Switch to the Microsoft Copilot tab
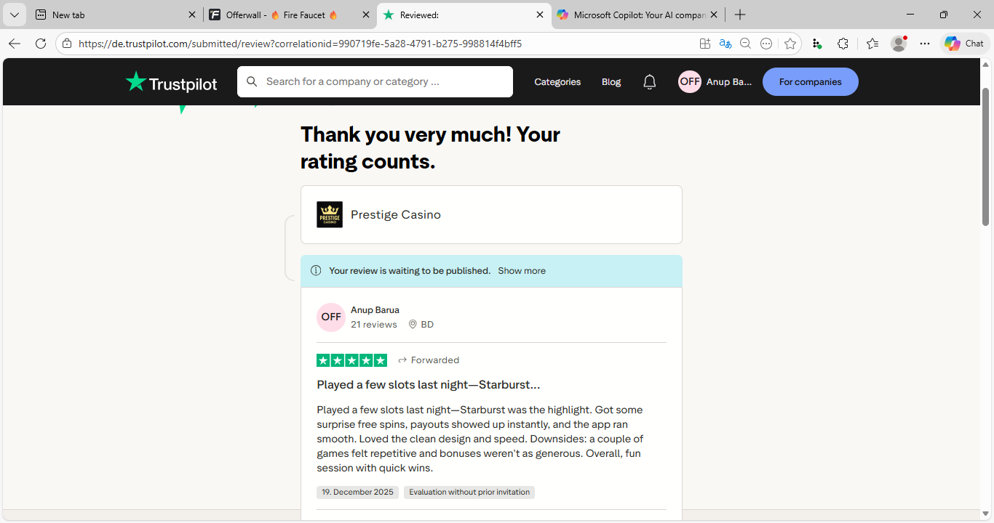The width and height of the screenshot is (994, 523). click(638, 15)
